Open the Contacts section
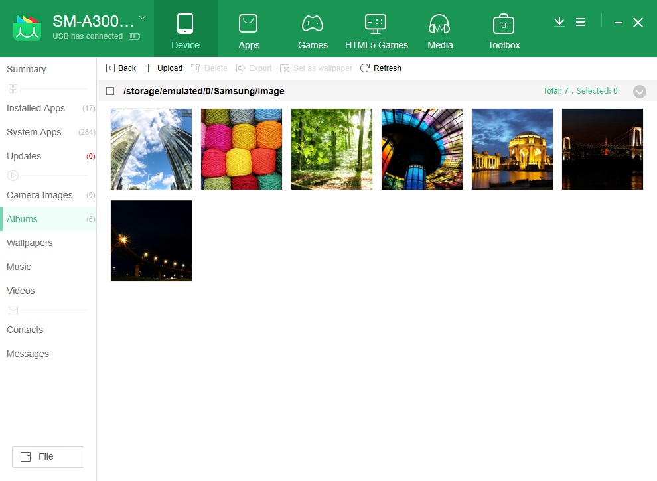 tap(25, 330)
